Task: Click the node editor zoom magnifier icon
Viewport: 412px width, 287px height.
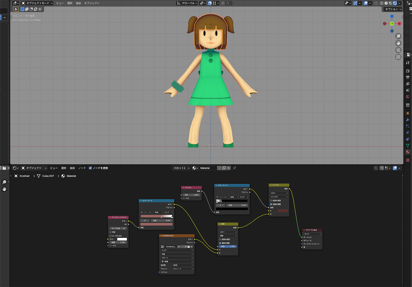Action: pyautogui.click(x=4, y=182)
